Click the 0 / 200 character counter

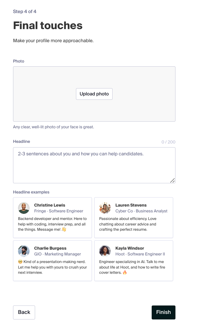click(x=168, y=142)
